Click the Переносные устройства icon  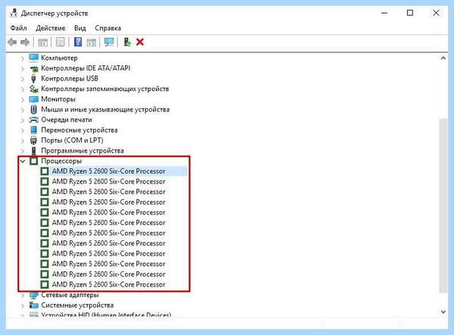[x=33, y=130]
